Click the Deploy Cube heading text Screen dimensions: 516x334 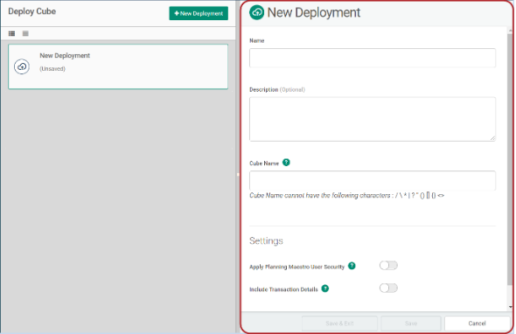pos(31,11)
